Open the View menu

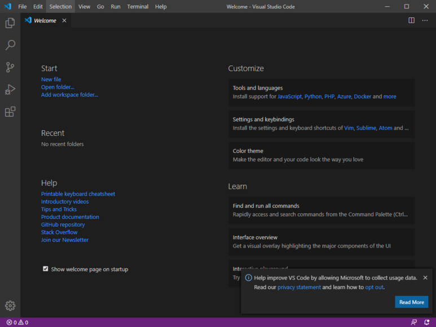[84, 6]
